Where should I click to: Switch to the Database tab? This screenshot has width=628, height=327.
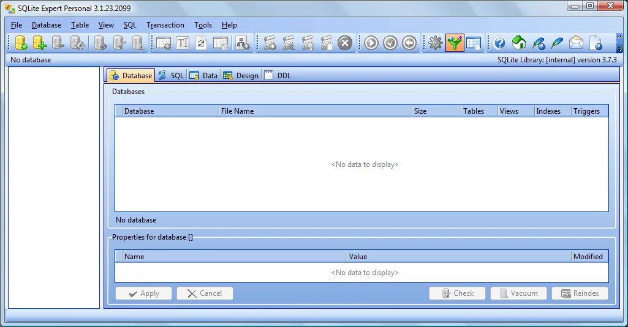click(x=131, y=75)
